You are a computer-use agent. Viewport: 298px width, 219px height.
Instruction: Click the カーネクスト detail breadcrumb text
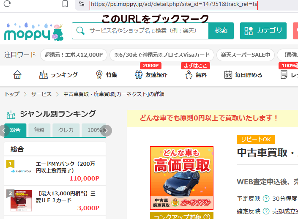tap(114, 94)
